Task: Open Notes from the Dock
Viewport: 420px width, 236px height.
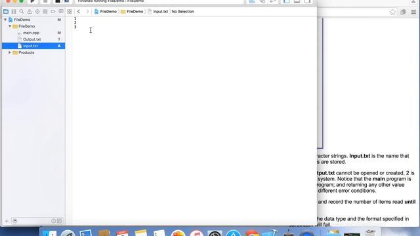Action: pyautogui.click(x=141, y=233)
